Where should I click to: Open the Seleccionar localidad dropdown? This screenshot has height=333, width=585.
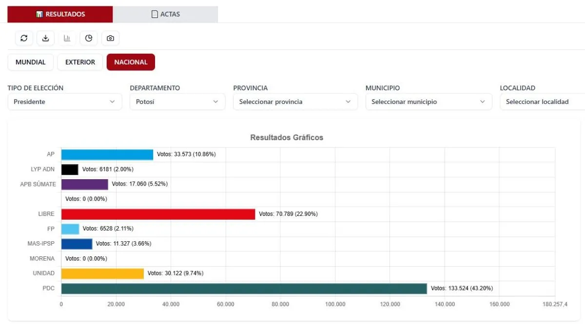(x=542, y=102)
